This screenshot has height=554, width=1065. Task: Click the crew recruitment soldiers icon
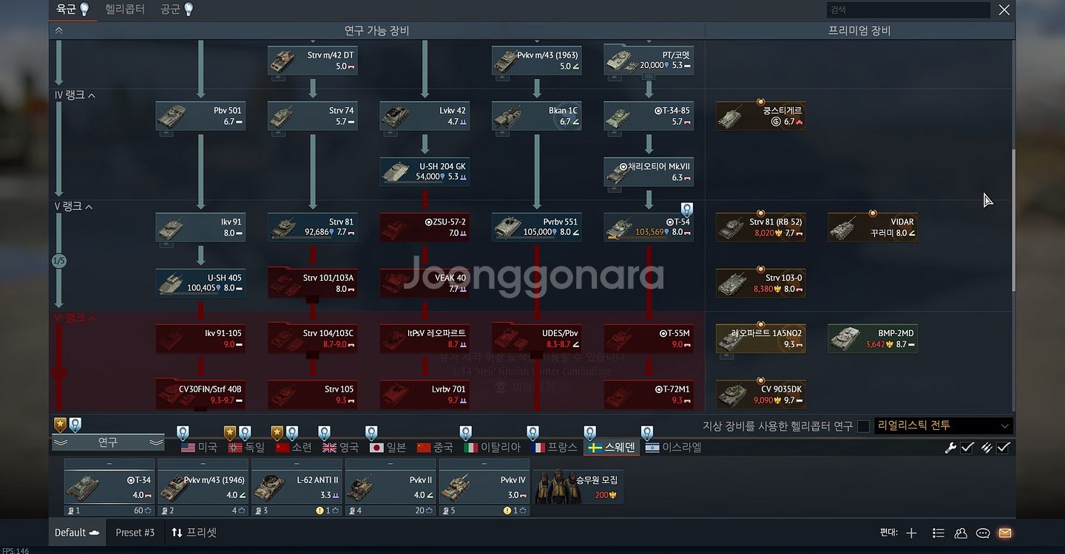560,488
